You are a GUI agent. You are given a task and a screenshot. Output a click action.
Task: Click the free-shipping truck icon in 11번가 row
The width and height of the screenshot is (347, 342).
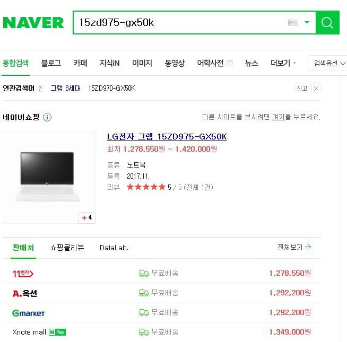[x=144, y=274]
